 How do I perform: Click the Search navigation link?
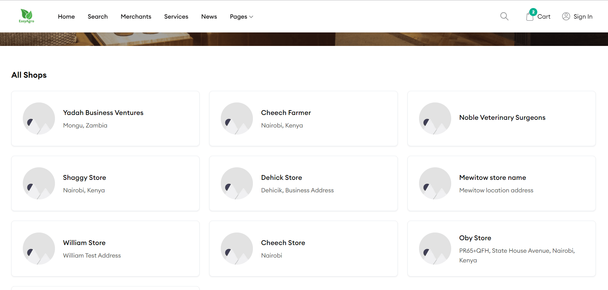click(x=98, y=17)
